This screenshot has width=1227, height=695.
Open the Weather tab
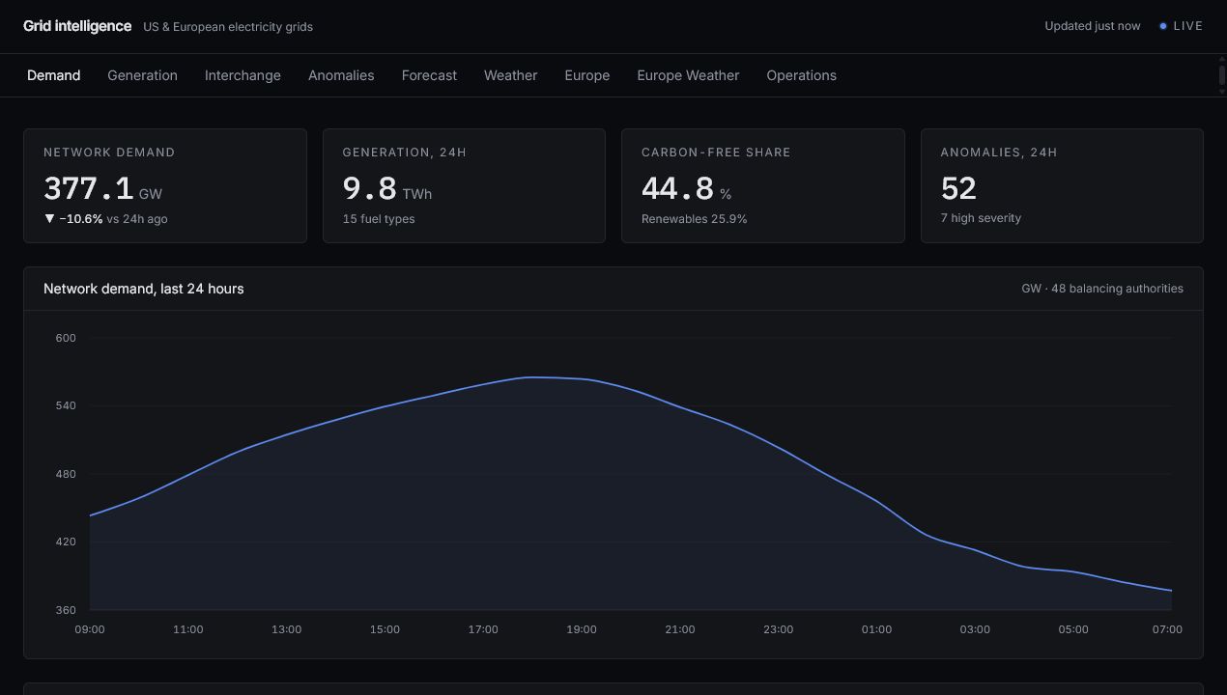tap(510, 75)
